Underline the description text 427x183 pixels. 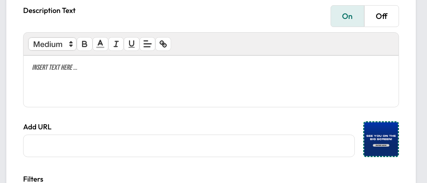[x=131, y=44]
